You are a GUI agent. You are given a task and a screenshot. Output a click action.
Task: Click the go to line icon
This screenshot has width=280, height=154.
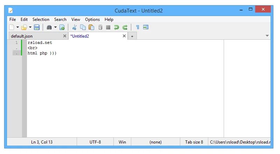62,28
